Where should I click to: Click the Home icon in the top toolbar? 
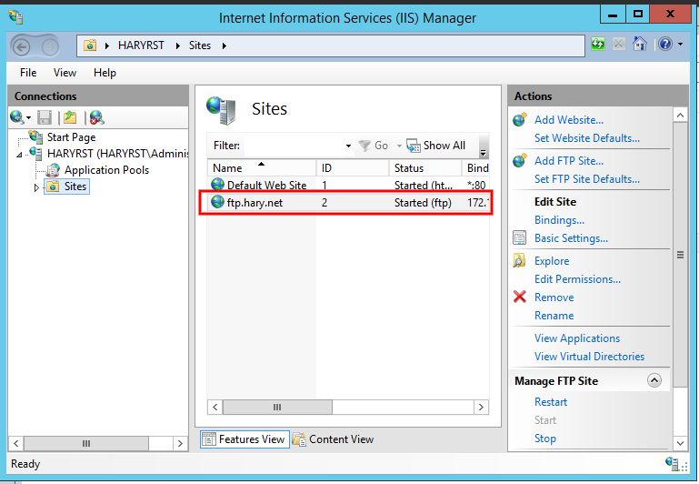640,44
